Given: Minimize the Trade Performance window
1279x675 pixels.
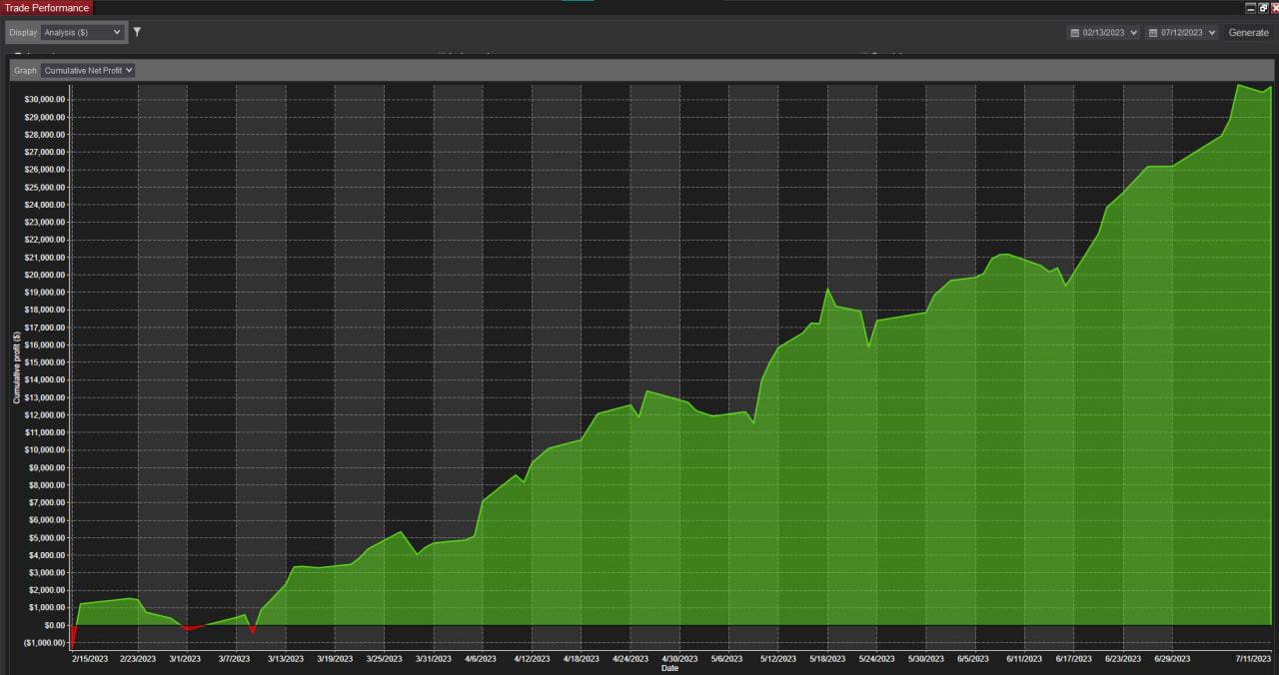Looking at the screenshot, I should pyautogui.click(x=1251, y=7).
